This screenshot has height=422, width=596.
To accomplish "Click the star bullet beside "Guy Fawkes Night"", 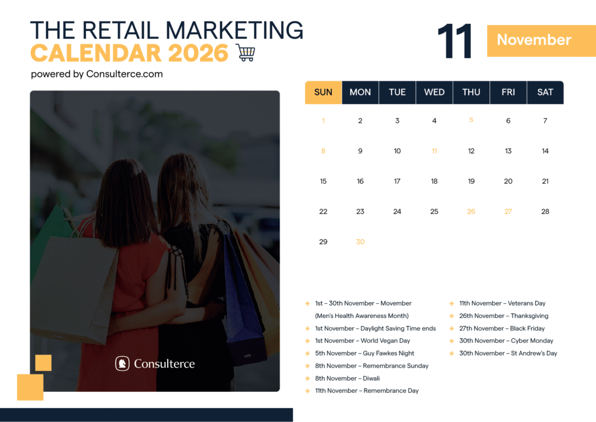I will tap(307, 353).
